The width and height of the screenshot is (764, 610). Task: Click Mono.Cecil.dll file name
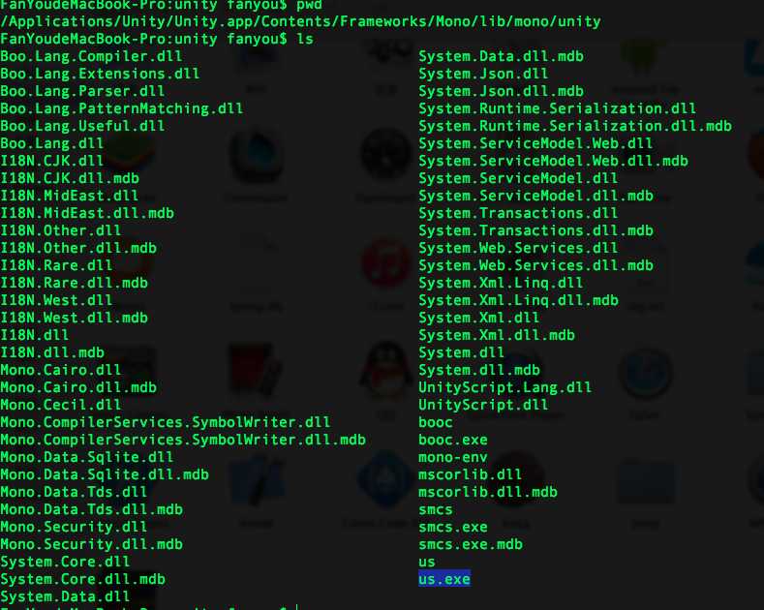[x=60, y=405]
